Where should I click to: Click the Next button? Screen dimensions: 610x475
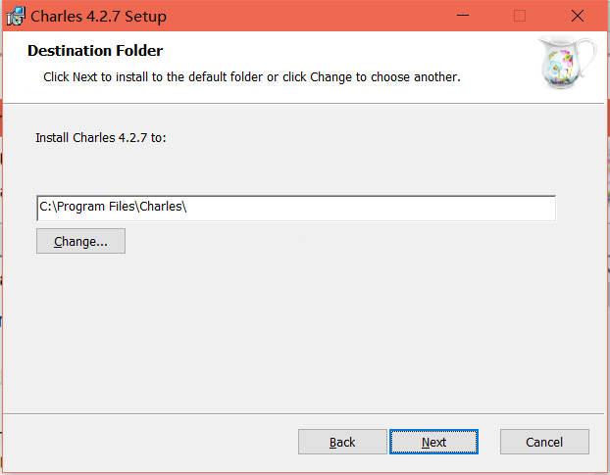433,442
